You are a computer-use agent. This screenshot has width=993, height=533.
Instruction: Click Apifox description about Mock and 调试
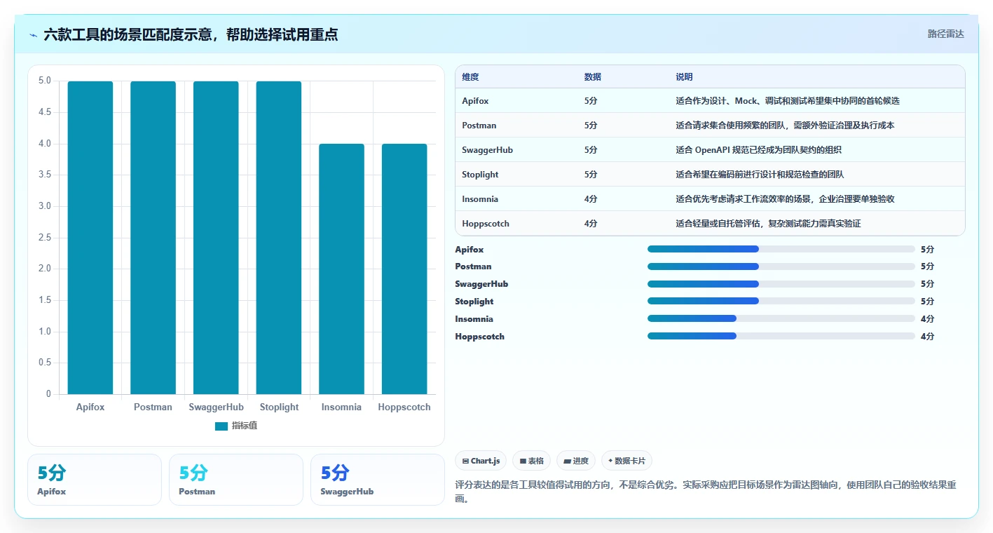click(788, 101)
